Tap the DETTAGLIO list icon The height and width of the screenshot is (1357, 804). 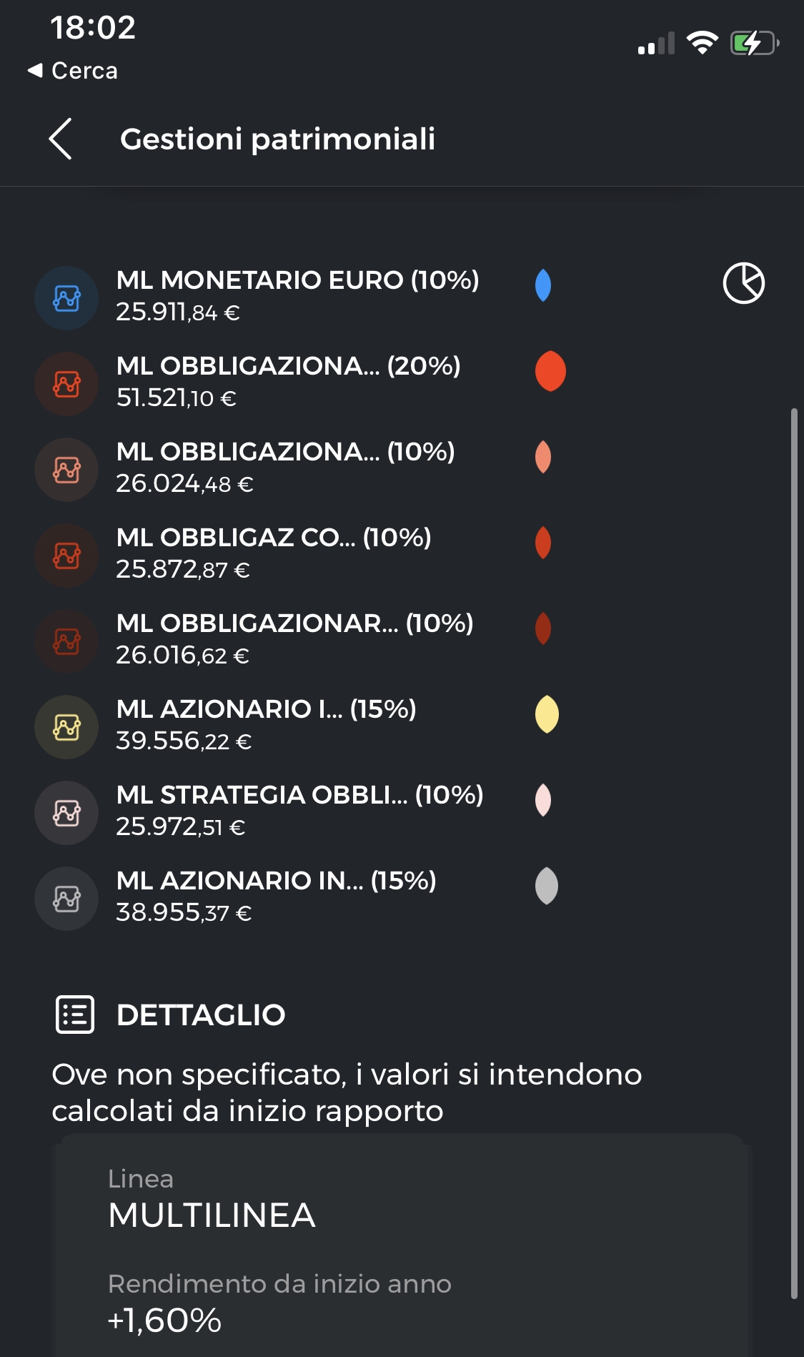[x=75, y=1015]
